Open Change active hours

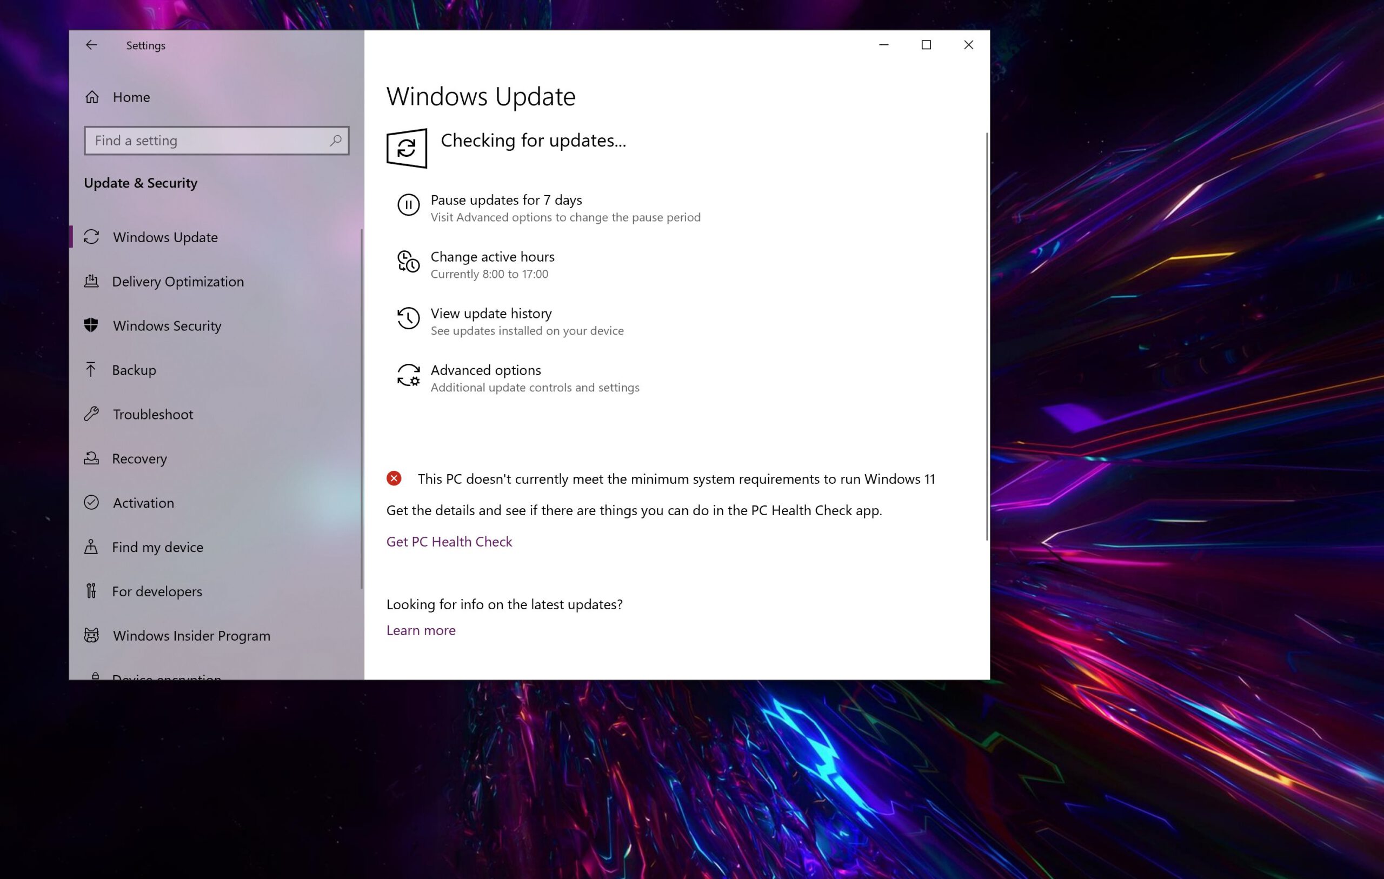[477, 264]
